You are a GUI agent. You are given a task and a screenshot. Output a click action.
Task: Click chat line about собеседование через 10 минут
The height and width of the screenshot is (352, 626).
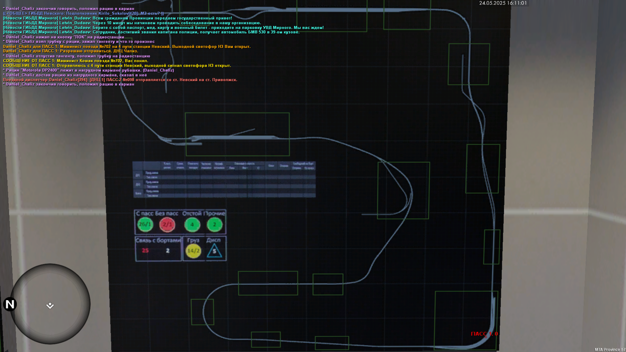point(132,23)
